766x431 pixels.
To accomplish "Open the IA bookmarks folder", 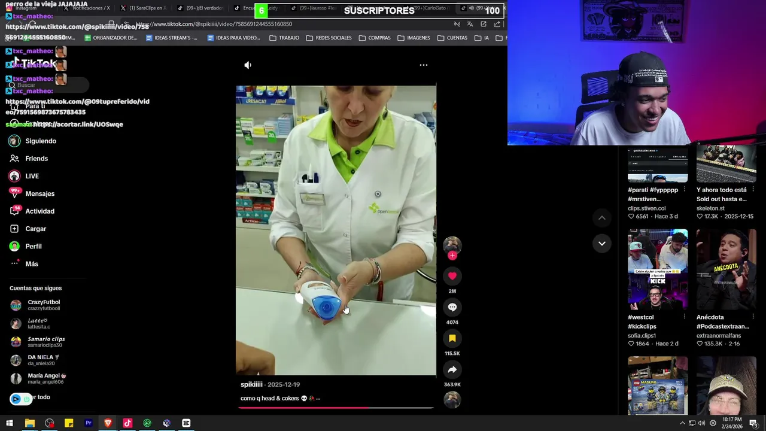I will pos(482,38).
